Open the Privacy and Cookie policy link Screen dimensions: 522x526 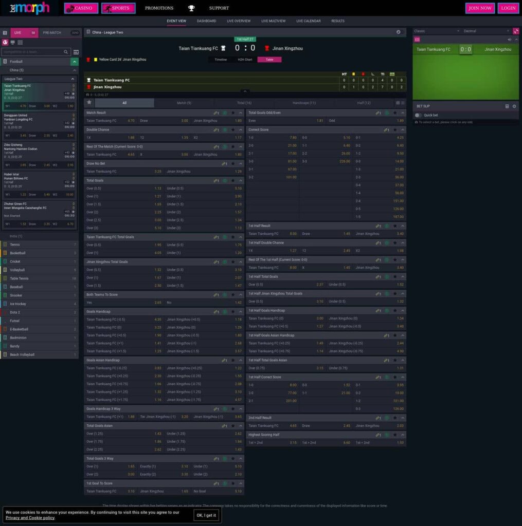[30, 518]
